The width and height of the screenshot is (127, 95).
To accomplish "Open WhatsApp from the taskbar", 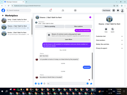I will click(x=18, y=89).
